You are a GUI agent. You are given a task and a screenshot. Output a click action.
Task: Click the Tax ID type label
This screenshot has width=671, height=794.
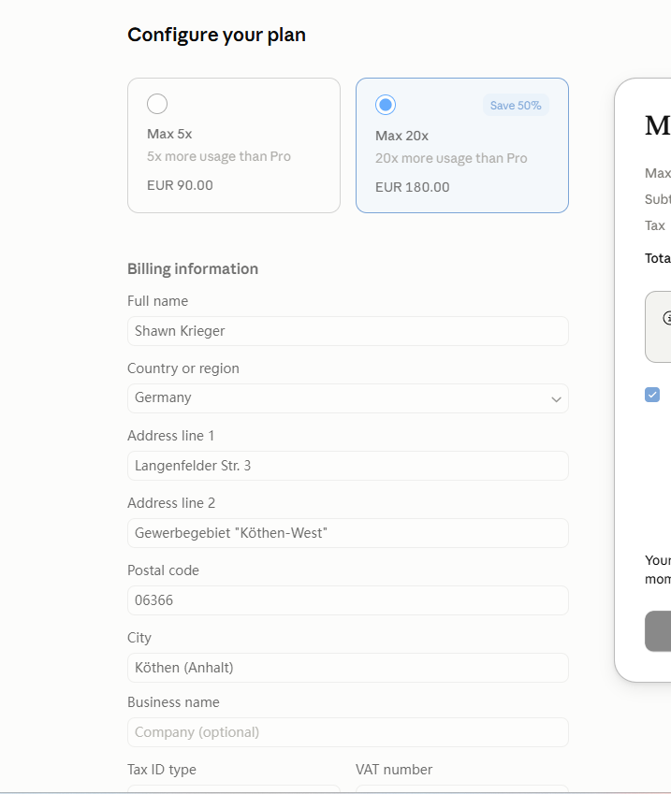(x=162, y=770)
